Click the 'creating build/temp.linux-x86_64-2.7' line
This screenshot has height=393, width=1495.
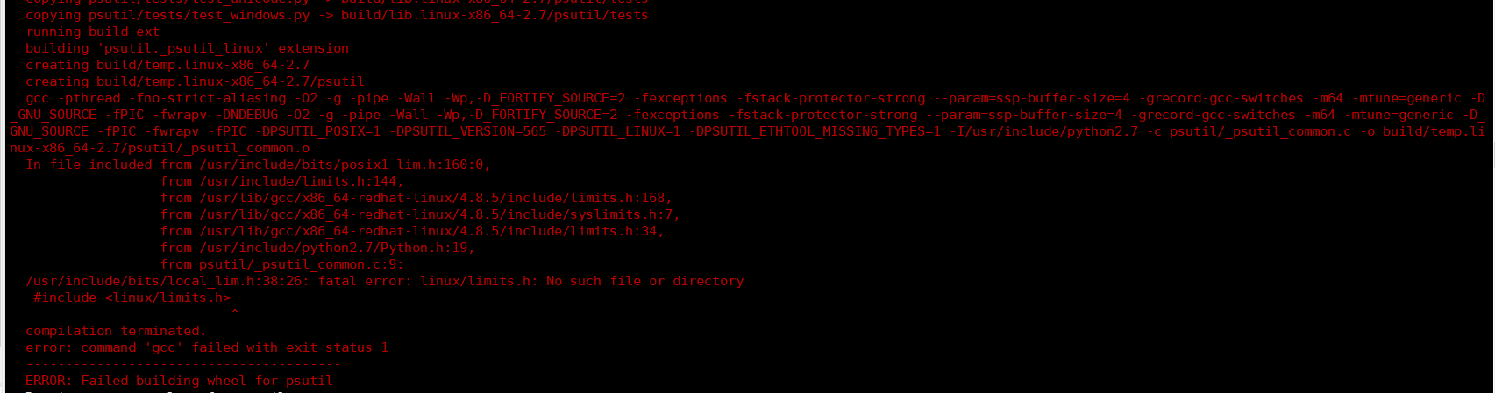[x=167, y=65]
